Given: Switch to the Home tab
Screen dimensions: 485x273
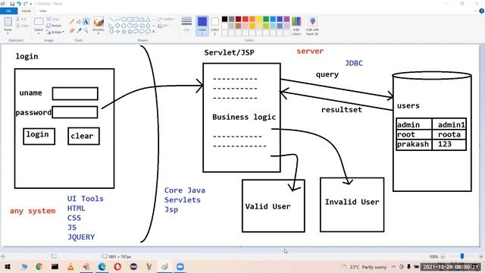Looking at the screenshot, I should [x=27, y=11].
